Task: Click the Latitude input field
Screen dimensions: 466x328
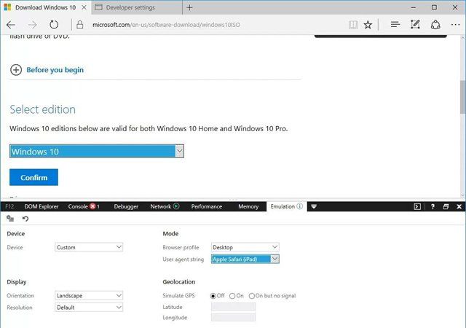Action: click(233, 307)
